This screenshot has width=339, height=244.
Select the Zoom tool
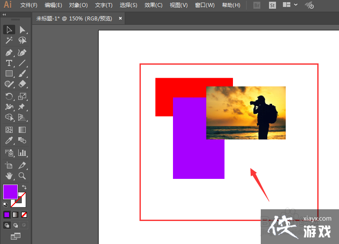[22, 176]
